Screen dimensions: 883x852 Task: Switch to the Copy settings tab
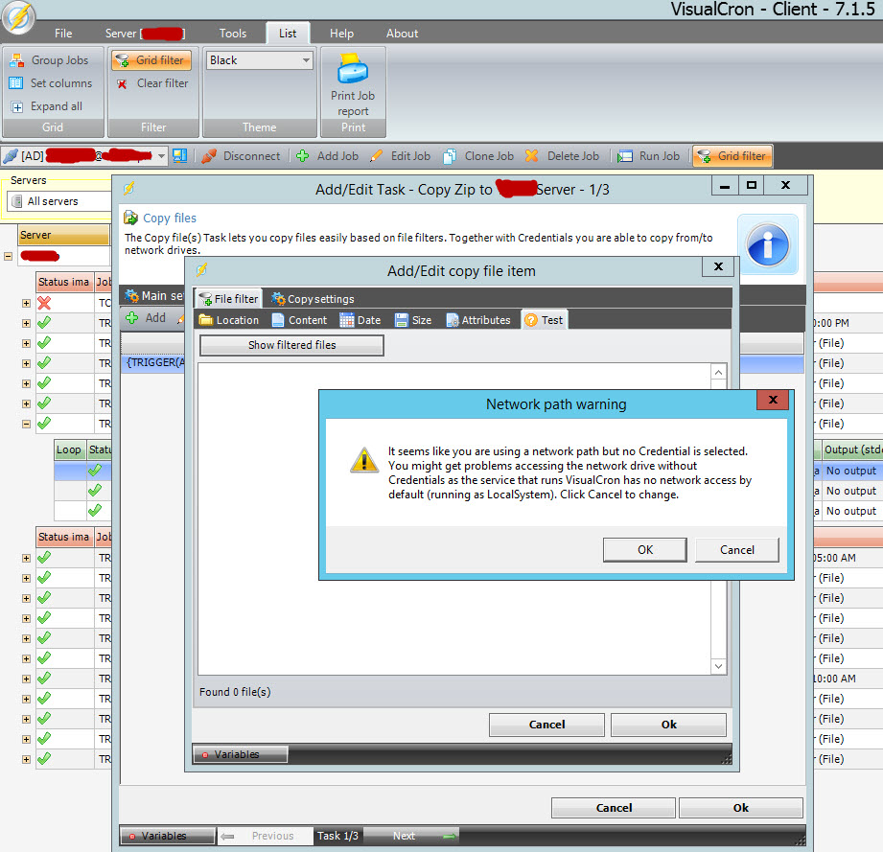[313, 299]
